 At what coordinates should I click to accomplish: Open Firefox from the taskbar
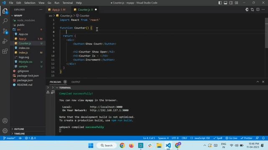point(131,145)
